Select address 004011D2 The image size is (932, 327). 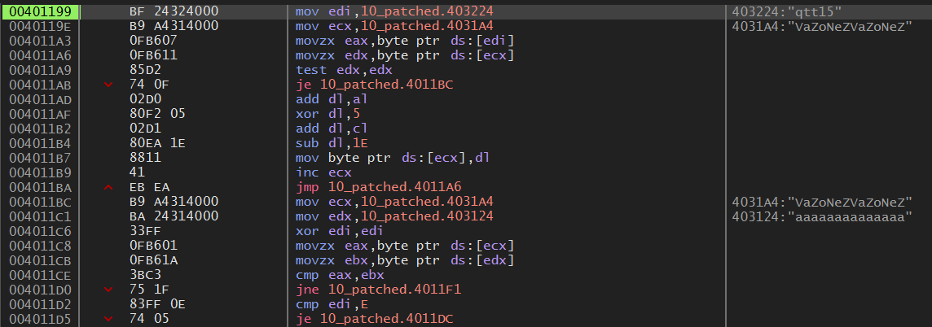coord(41,304)
